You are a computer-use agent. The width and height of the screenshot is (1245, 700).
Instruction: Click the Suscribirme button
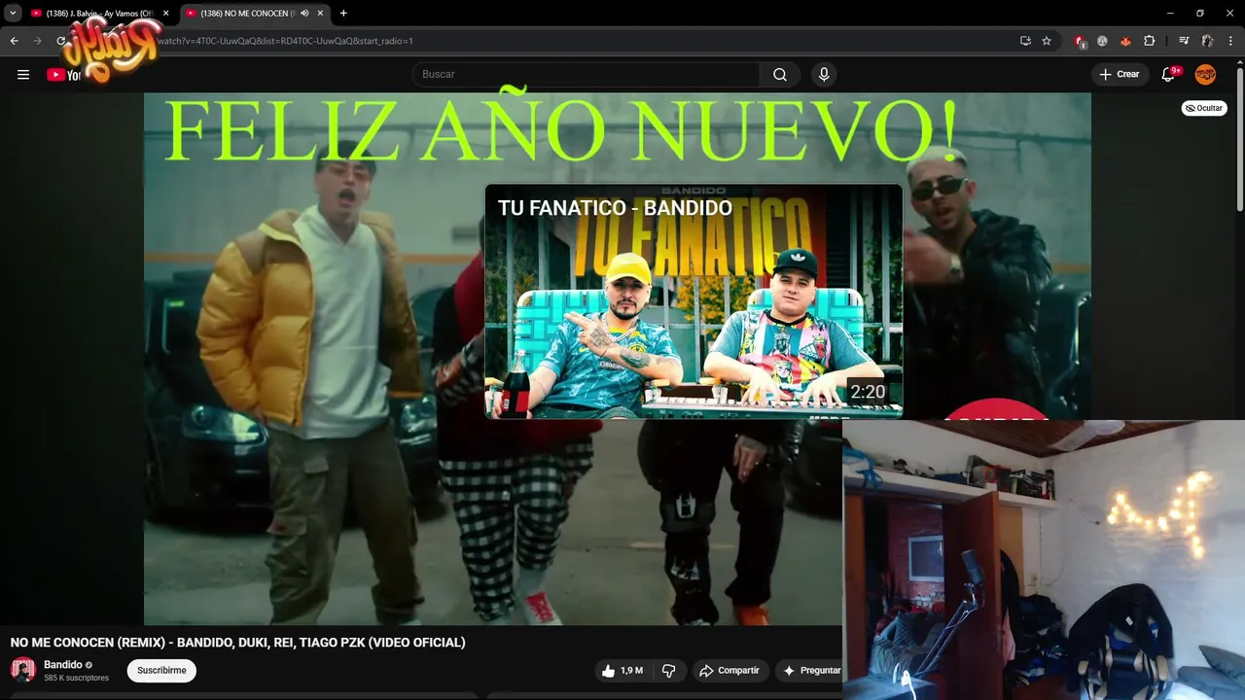tap(161, 671)
